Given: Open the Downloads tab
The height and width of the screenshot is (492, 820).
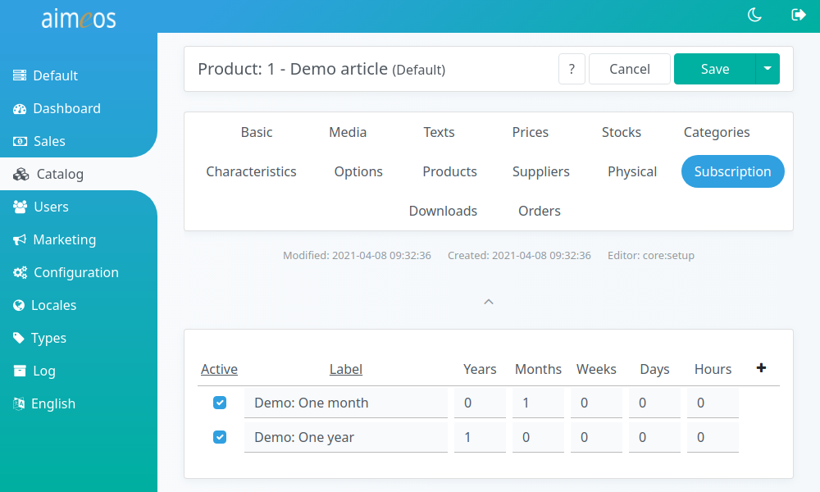Looking at the screenshot, I should [x=443, y=211].
